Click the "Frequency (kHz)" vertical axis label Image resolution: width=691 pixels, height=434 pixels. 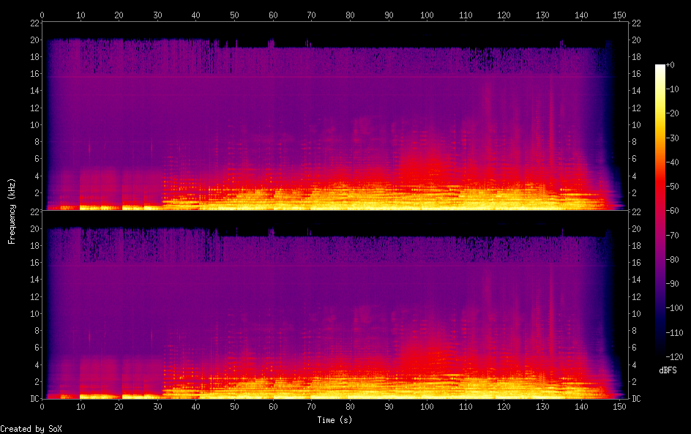tap(12, 210)
